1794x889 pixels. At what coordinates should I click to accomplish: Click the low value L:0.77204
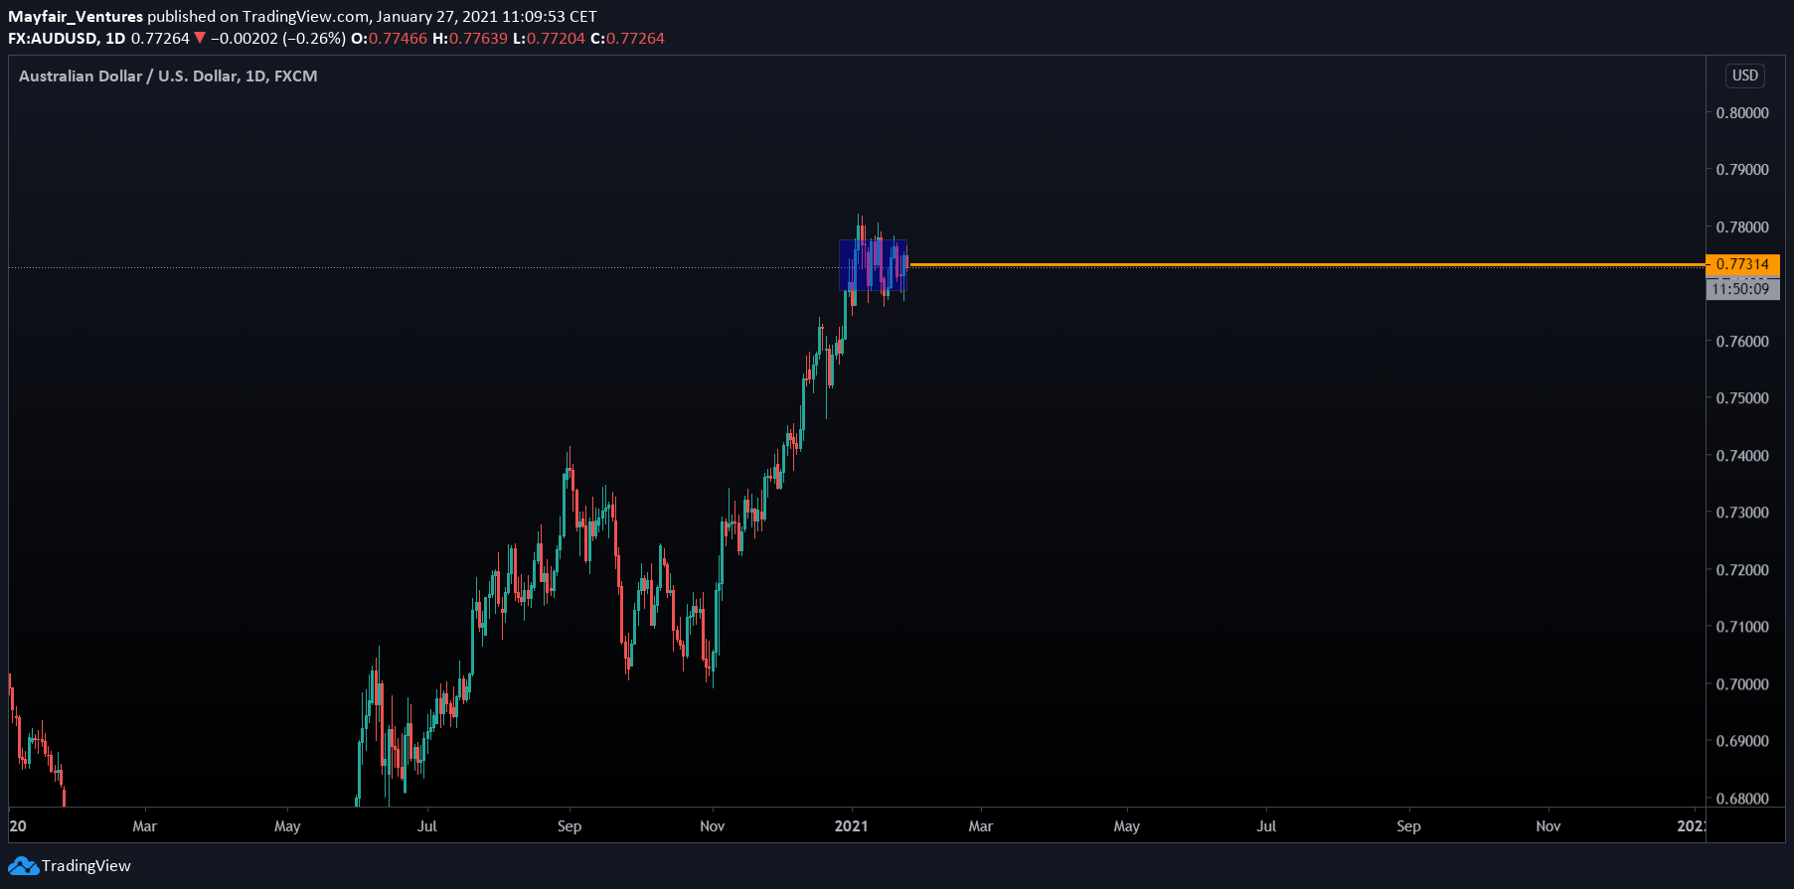(549, 39)
